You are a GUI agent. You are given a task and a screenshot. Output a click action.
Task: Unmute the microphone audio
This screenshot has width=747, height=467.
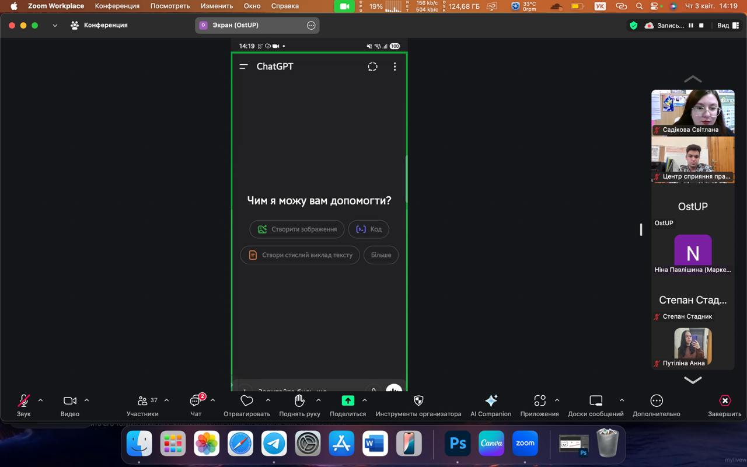coord(23,401)
